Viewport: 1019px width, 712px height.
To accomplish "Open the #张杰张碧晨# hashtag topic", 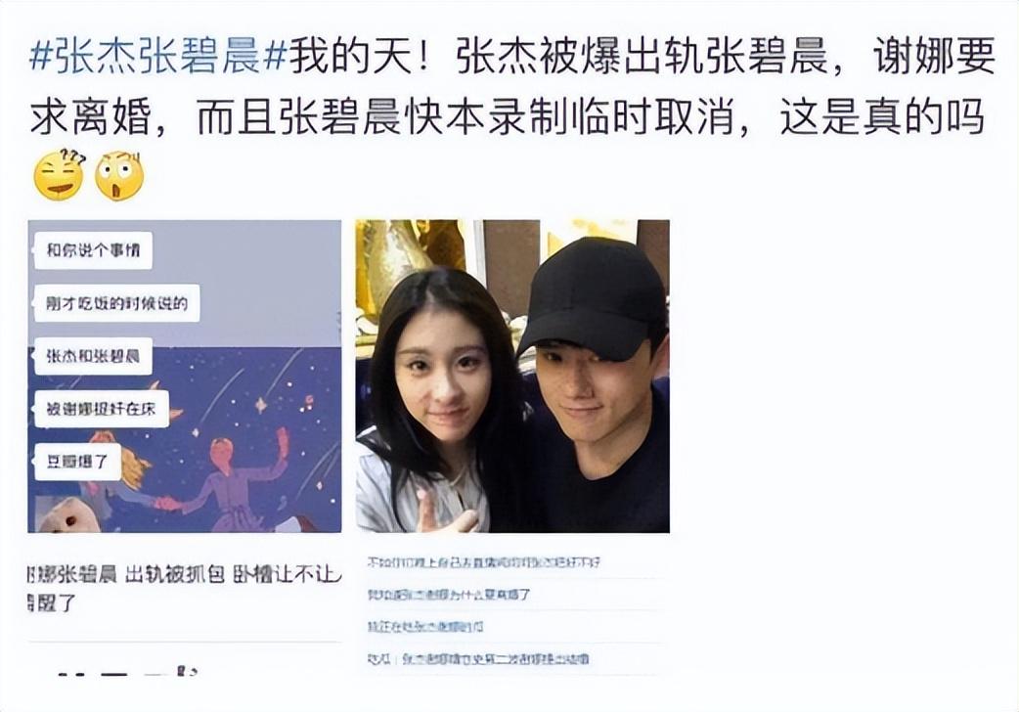I will tap(158, 57).
